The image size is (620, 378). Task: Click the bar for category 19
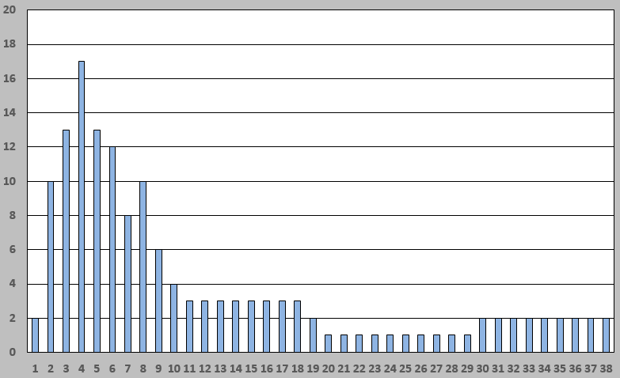313,335
